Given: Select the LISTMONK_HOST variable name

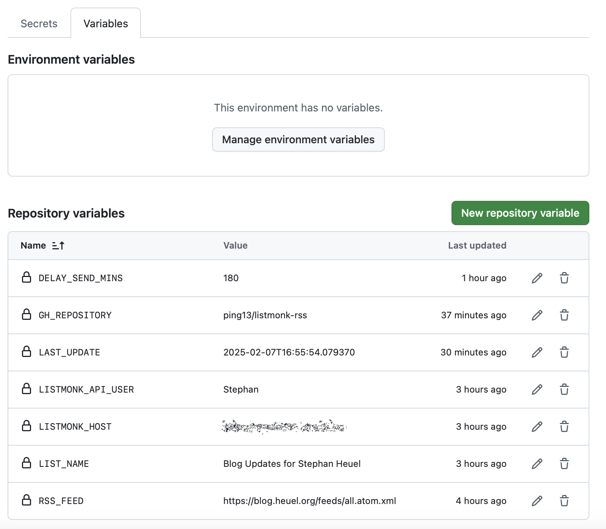Looking at the screenshot, I should click(75, 427).
